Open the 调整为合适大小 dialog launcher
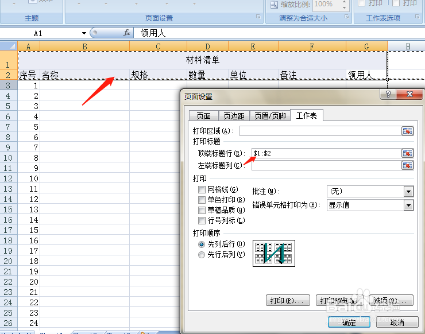 347,17
